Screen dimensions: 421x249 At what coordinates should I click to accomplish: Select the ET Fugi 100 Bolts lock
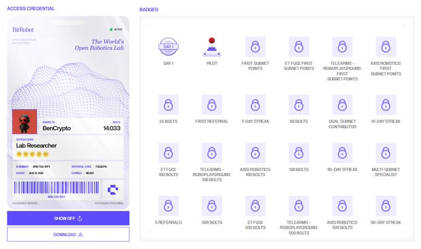[168, 153]
